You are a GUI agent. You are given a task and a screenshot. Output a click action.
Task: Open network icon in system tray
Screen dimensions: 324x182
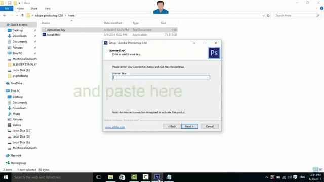[284, 177]
